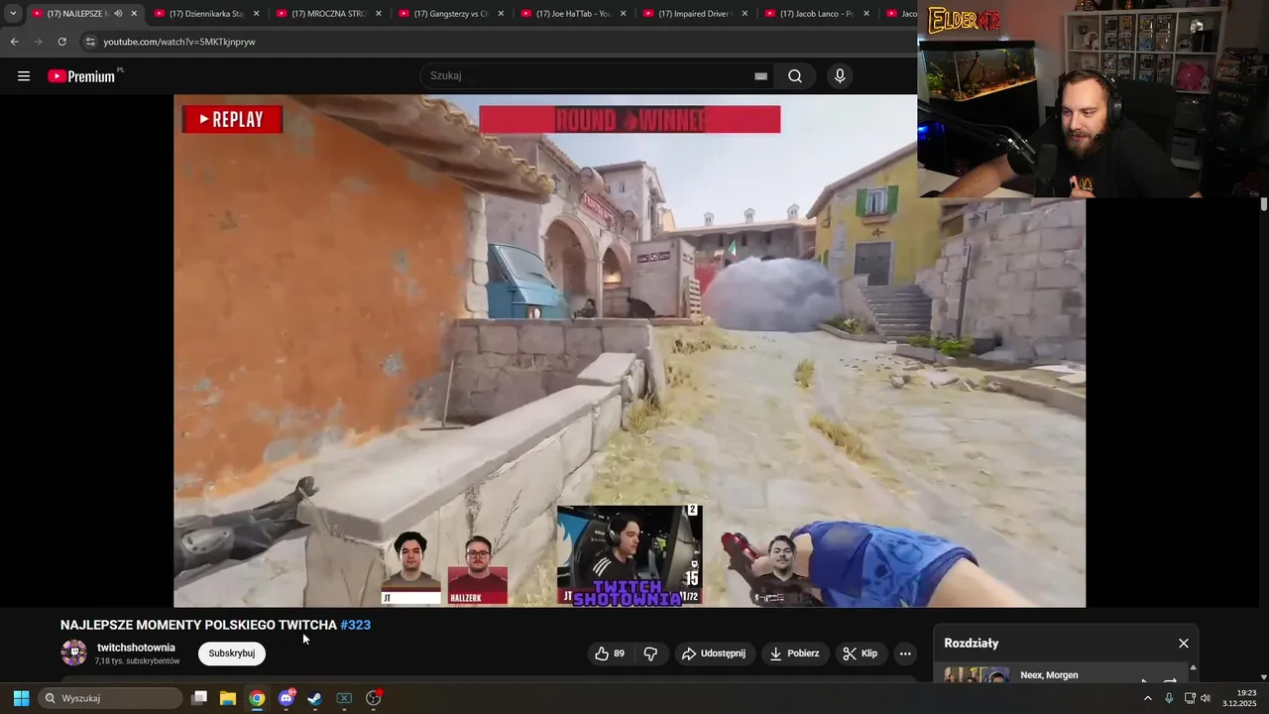Click the Pobierz download button
This screenshot has height=714, width=1269.
(x=795, y=654)
